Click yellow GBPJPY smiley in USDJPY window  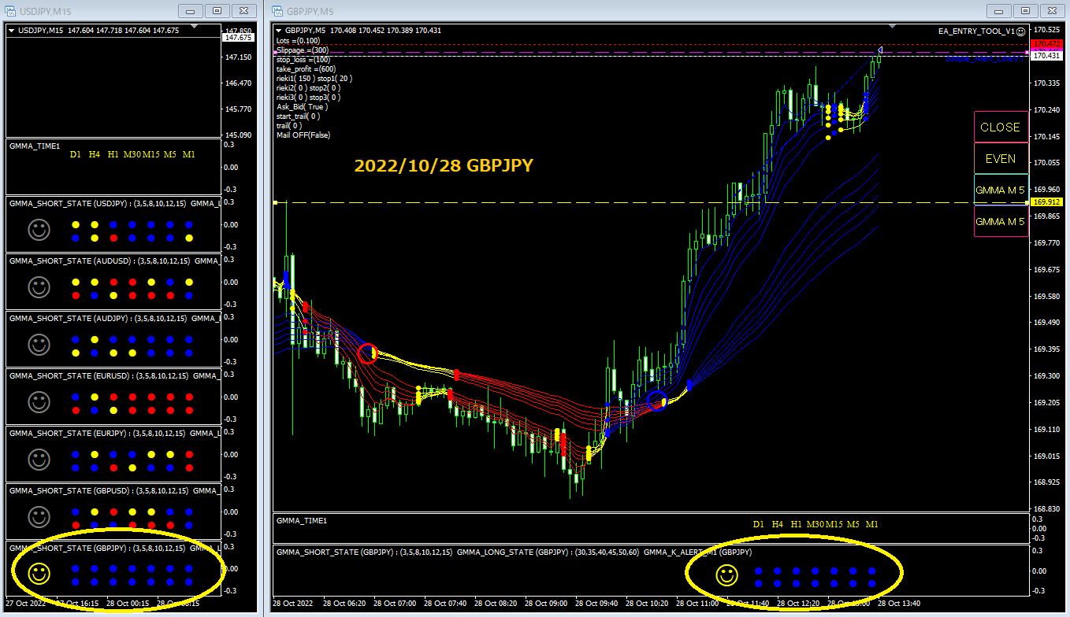coord(39,574)
